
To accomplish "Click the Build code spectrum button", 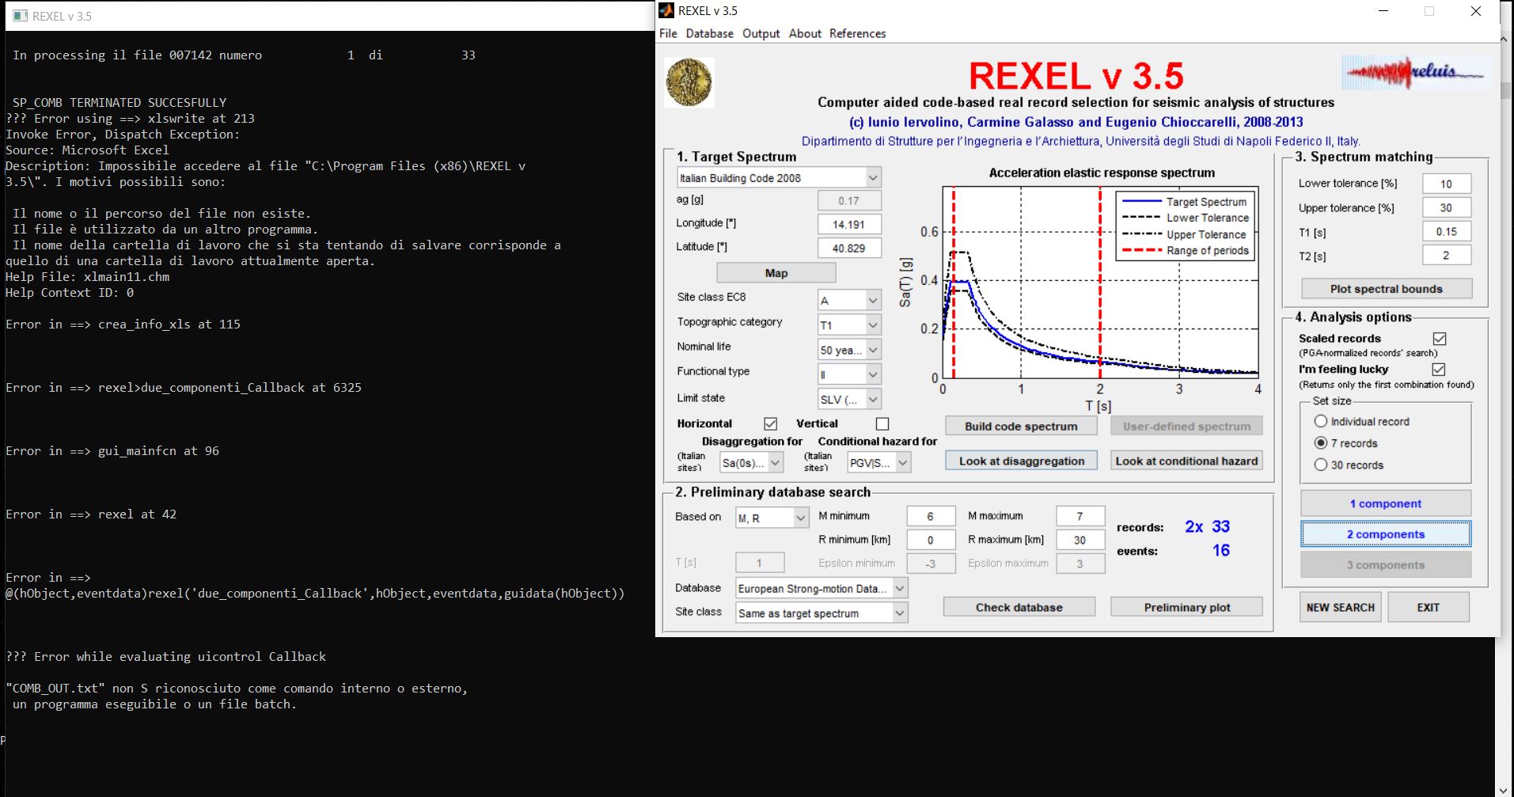I will pyautogui.click(x=1021, y=426).
